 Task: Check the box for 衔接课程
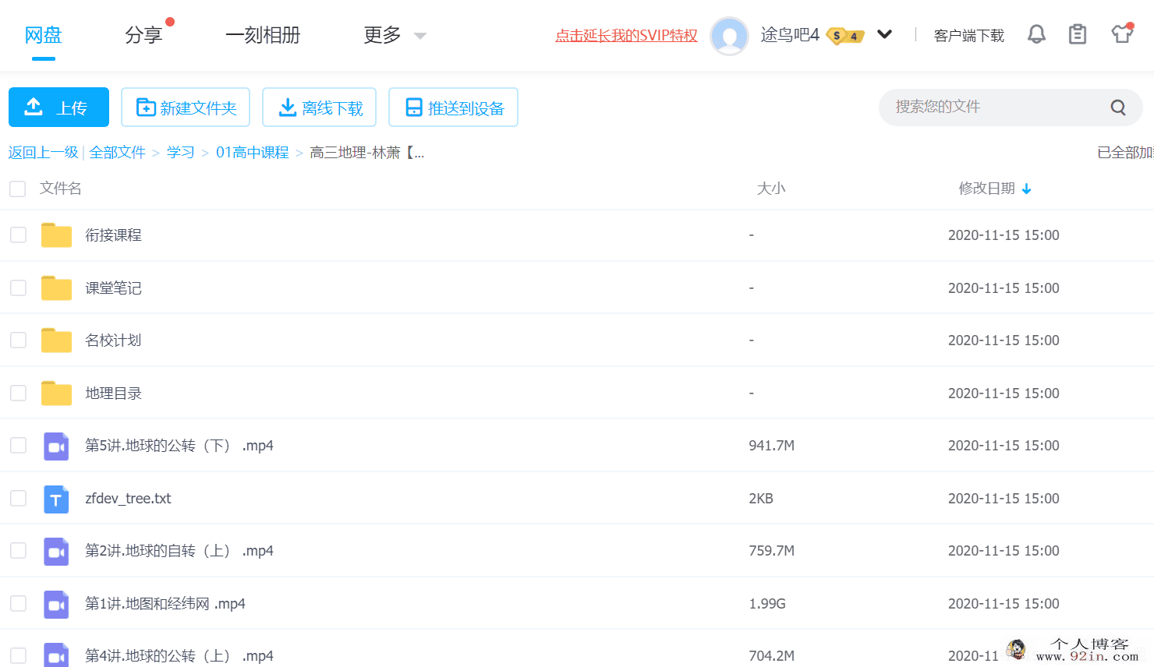pyautogui.click(x=18, y=235)
